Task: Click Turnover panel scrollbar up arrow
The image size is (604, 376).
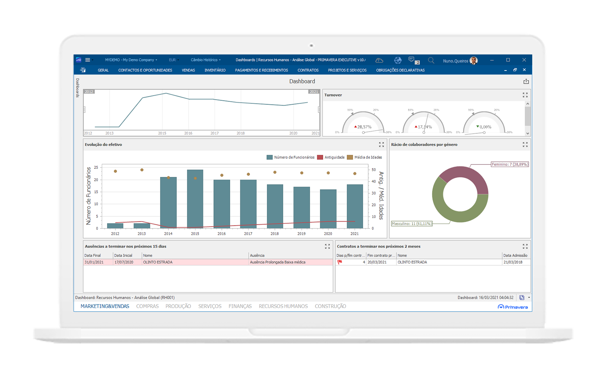Action: pos(527,104)
